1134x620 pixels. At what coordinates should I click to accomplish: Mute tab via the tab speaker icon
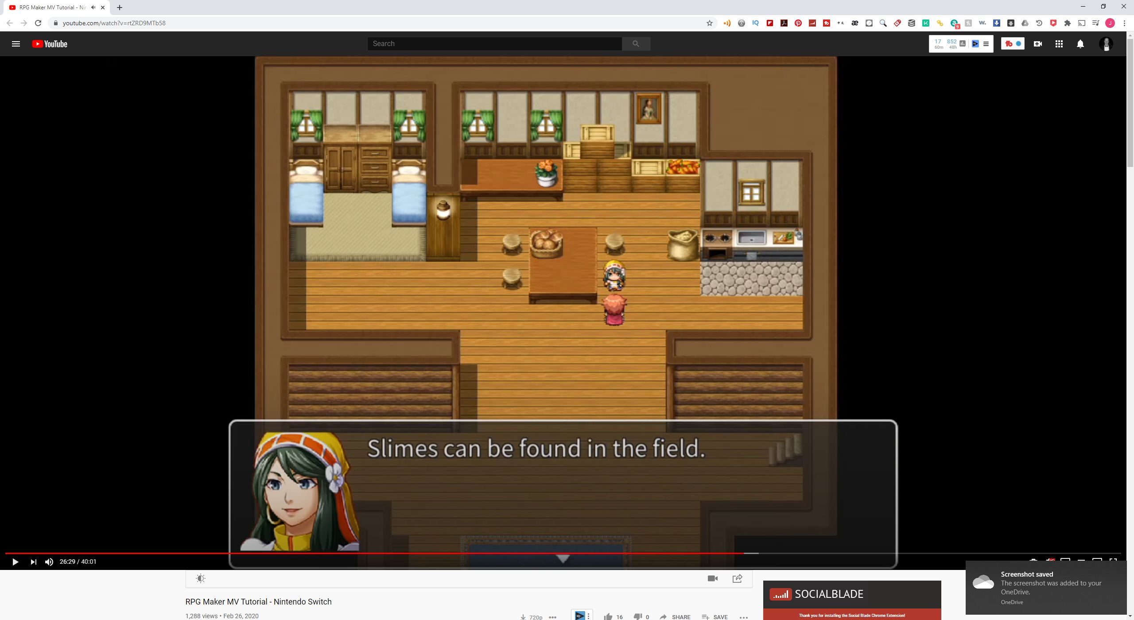click(93, 8)
